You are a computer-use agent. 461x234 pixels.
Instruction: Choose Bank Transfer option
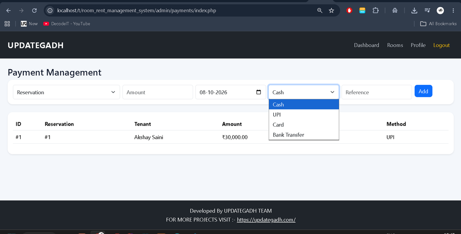click(x=304, y=135)
